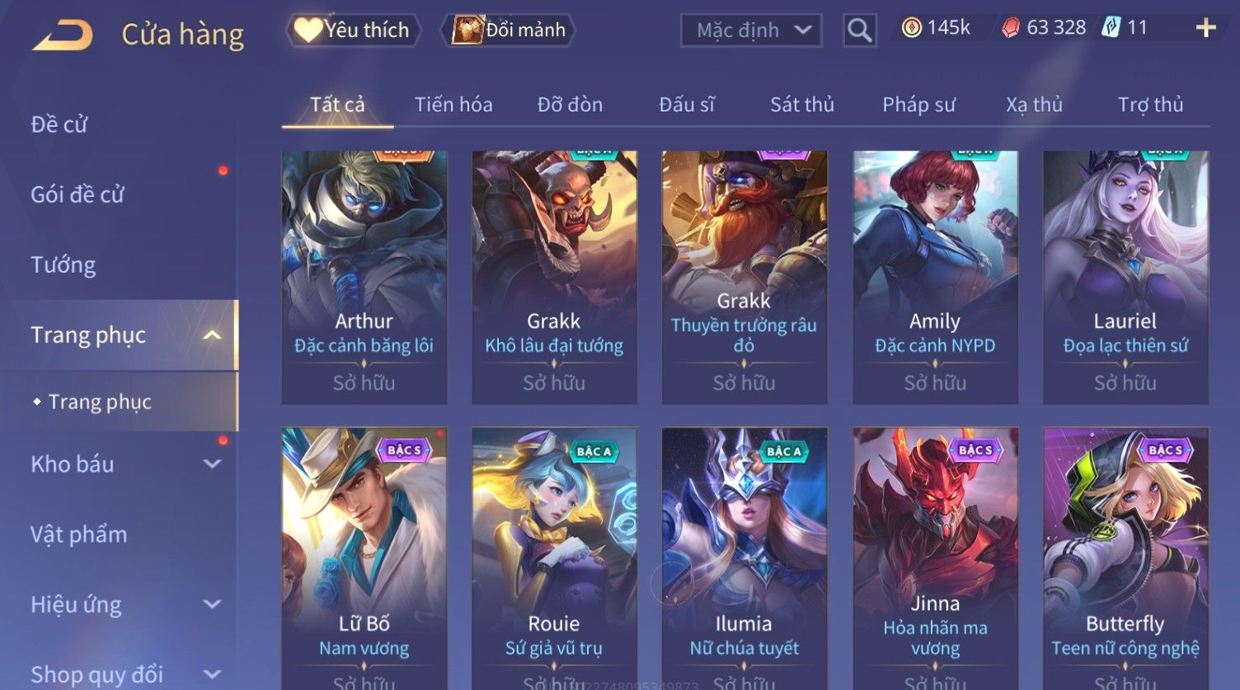
Task: Tap the blue ticket icon showing 11
Action: pos(1111,28)
